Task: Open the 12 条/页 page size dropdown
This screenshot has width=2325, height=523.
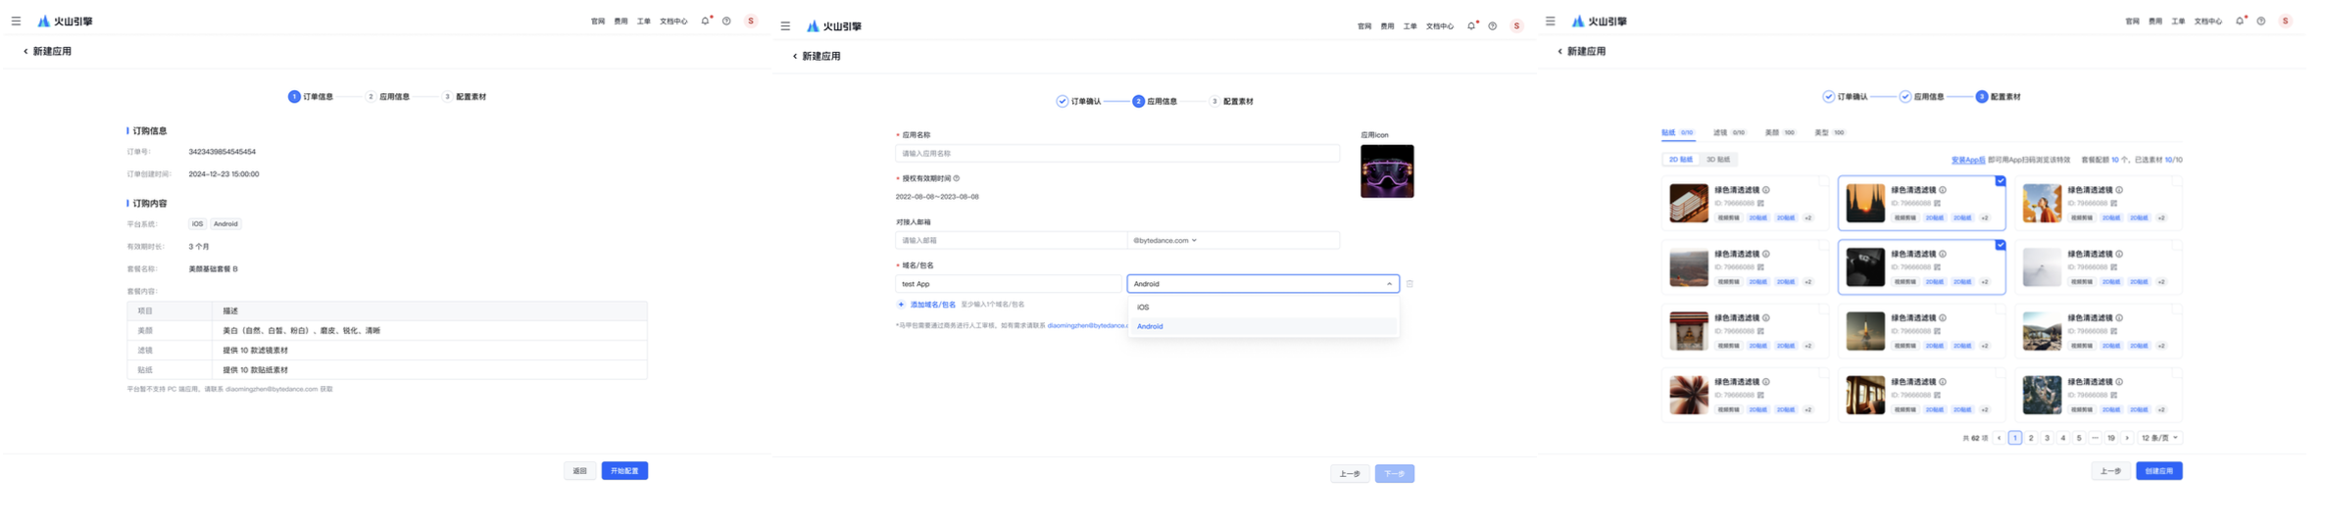Action: pos(2159,438)
